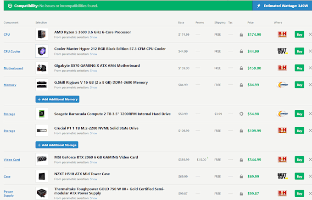Click the Ryzen 5 3600 product thumbnail
Image resolution: width=312 pixels, height=200 pixels.
pos(42,34)
